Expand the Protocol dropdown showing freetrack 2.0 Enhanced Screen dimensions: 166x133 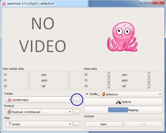pyautogui.click(x=39, y=112)
